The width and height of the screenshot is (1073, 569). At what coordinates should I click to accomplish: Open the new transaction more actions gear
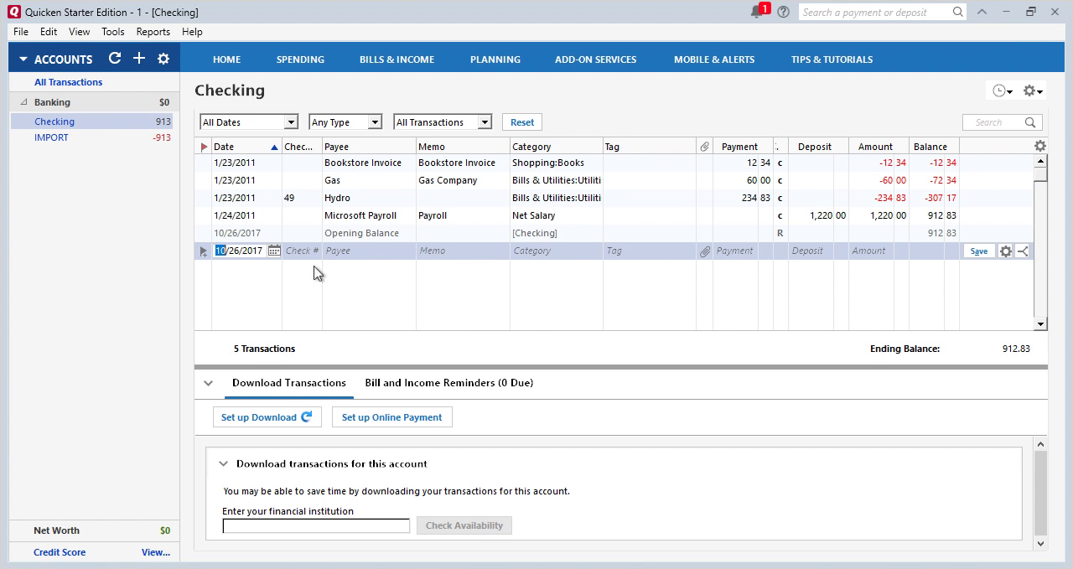coord(1005,251)
